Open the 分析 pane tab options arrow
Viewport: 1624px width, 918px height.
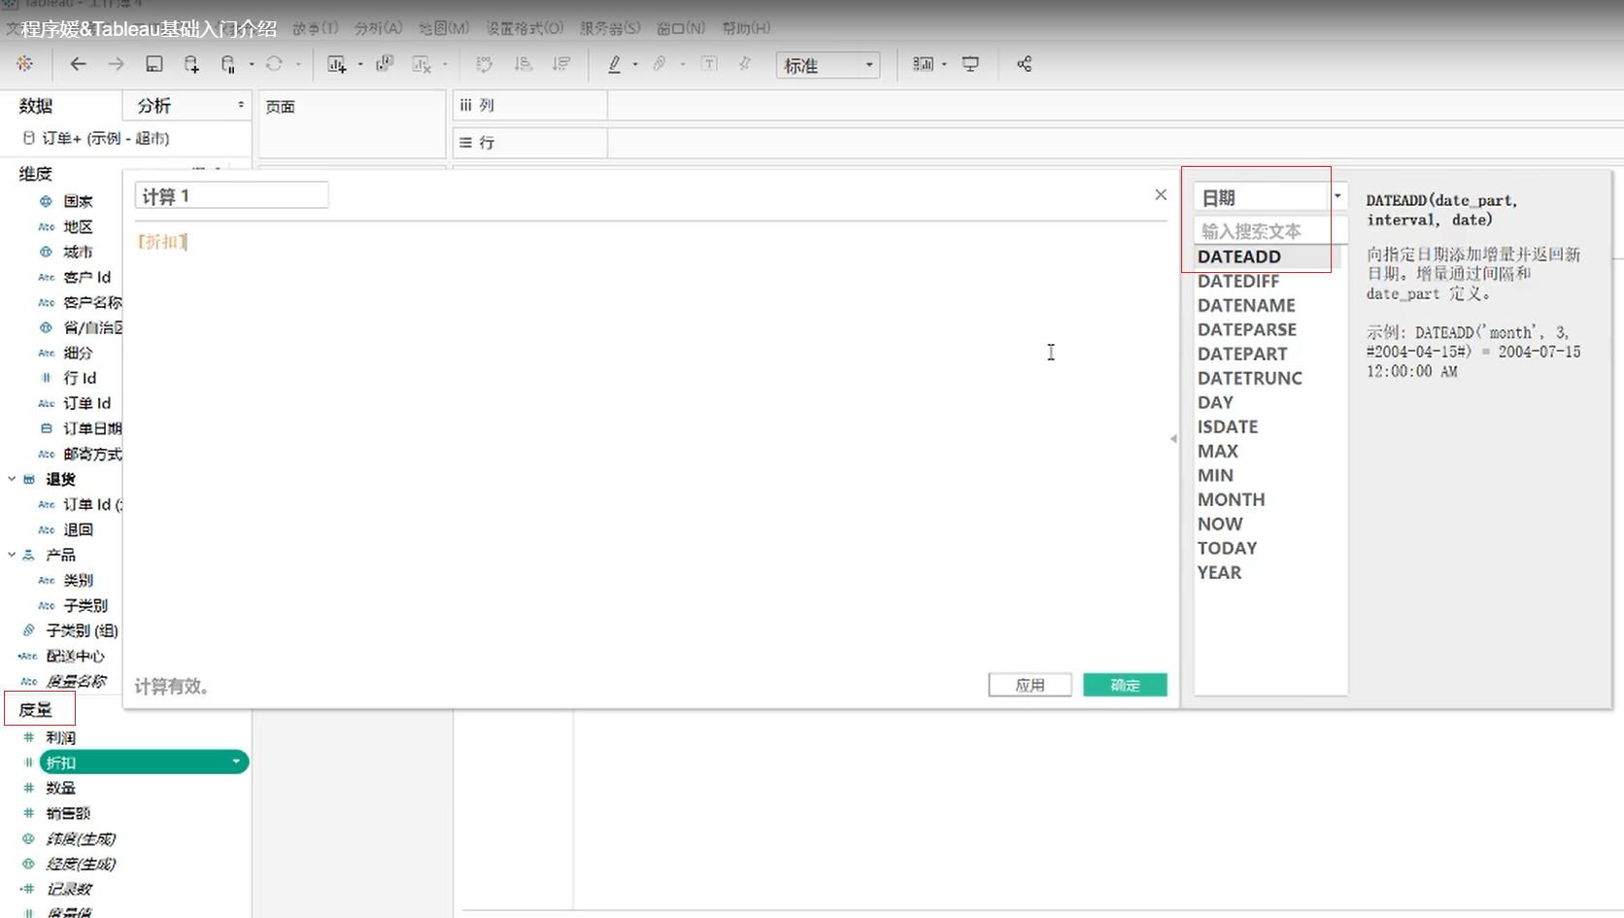pos(241,104)
